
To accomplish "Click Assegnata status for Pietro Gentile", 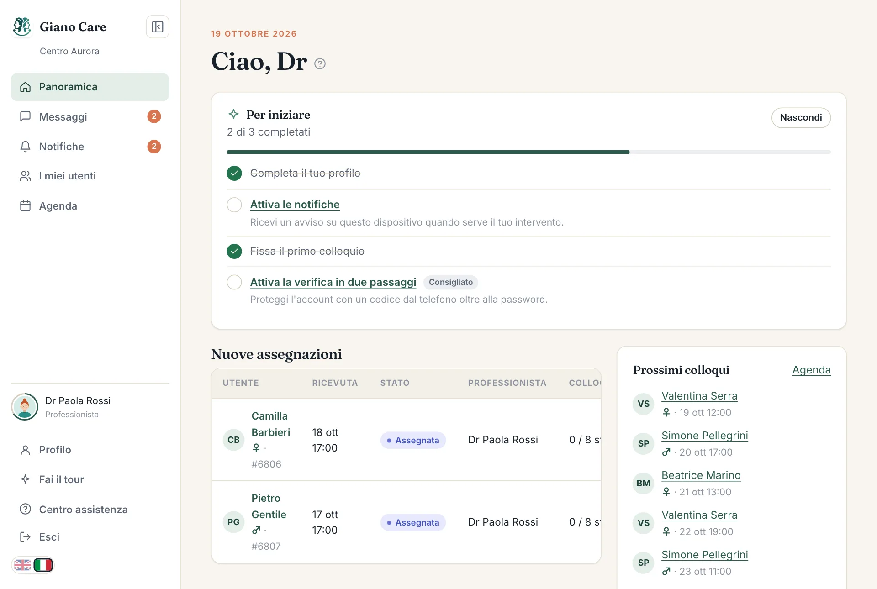I will tap(413, 522).
